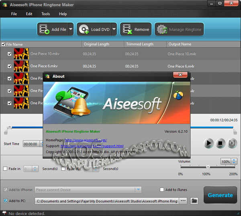
Task: Click the Add to PC path field
Action: point(107,201)
